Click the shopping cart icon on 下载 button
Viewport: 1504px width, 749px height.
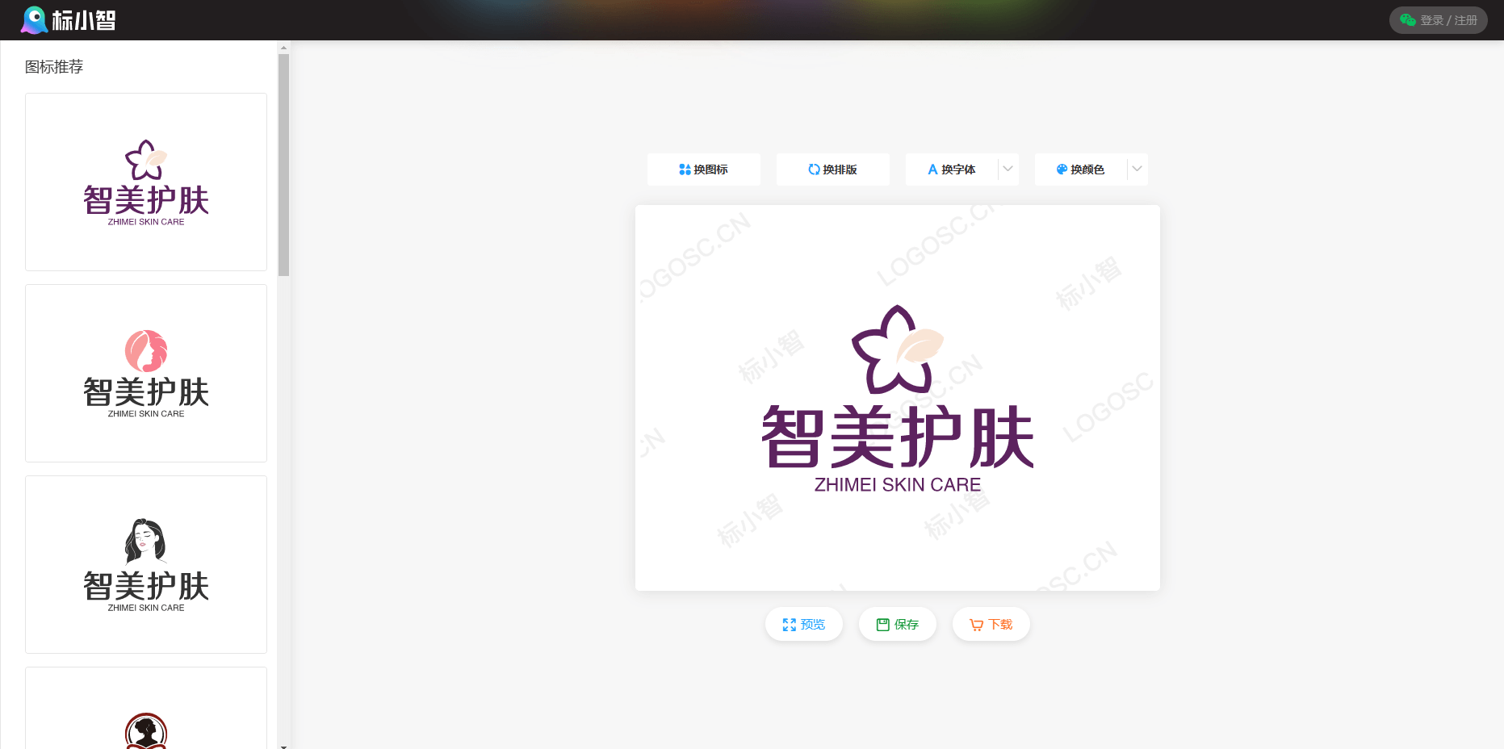click(975, 623)
